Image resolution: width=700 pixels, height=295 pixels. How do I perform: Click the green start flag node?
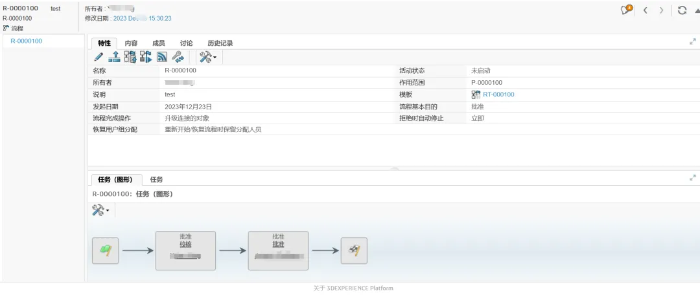pyautogui.click(x=105, y=251)
